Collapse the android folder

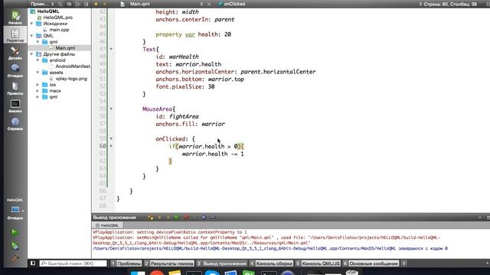coord(38,60)
